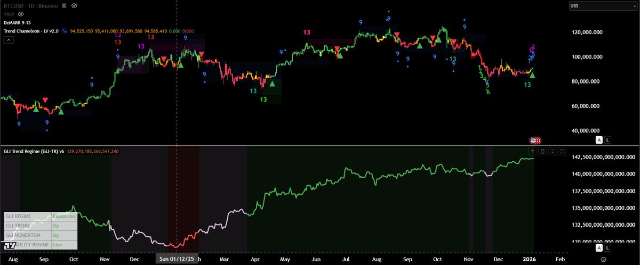Click the US flag economic event marker
Screen dimensions: 640x265
(534, 140)
